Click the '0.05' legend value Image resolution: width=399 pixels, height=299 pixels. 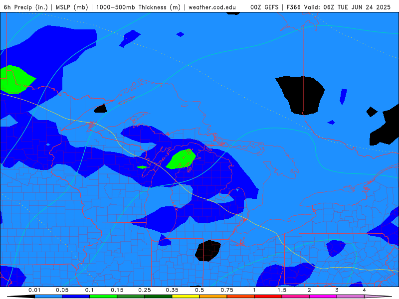coord(62,290)
